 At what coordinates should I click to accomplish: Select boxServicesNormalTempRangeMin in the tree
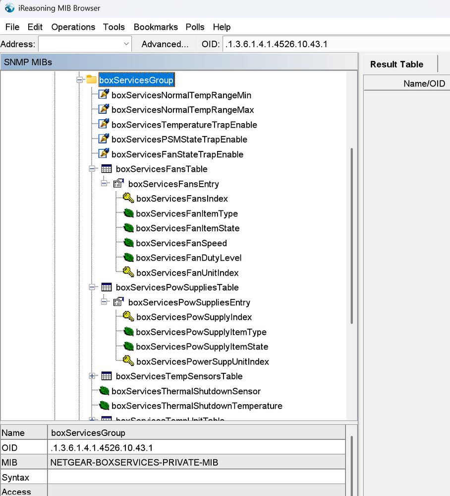(x=181, y=95)
